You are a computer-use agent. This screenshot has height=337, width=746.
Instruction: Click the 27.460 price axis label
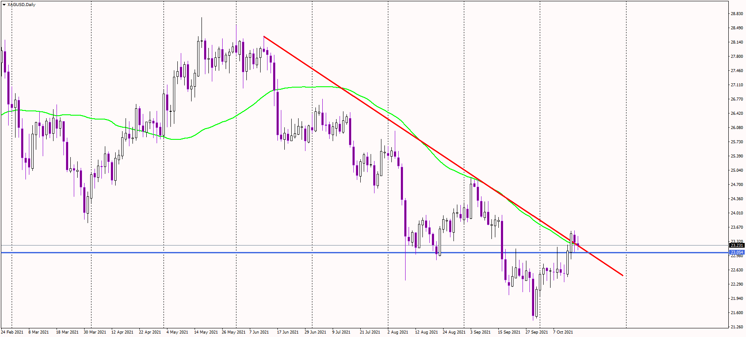[737, 71]
